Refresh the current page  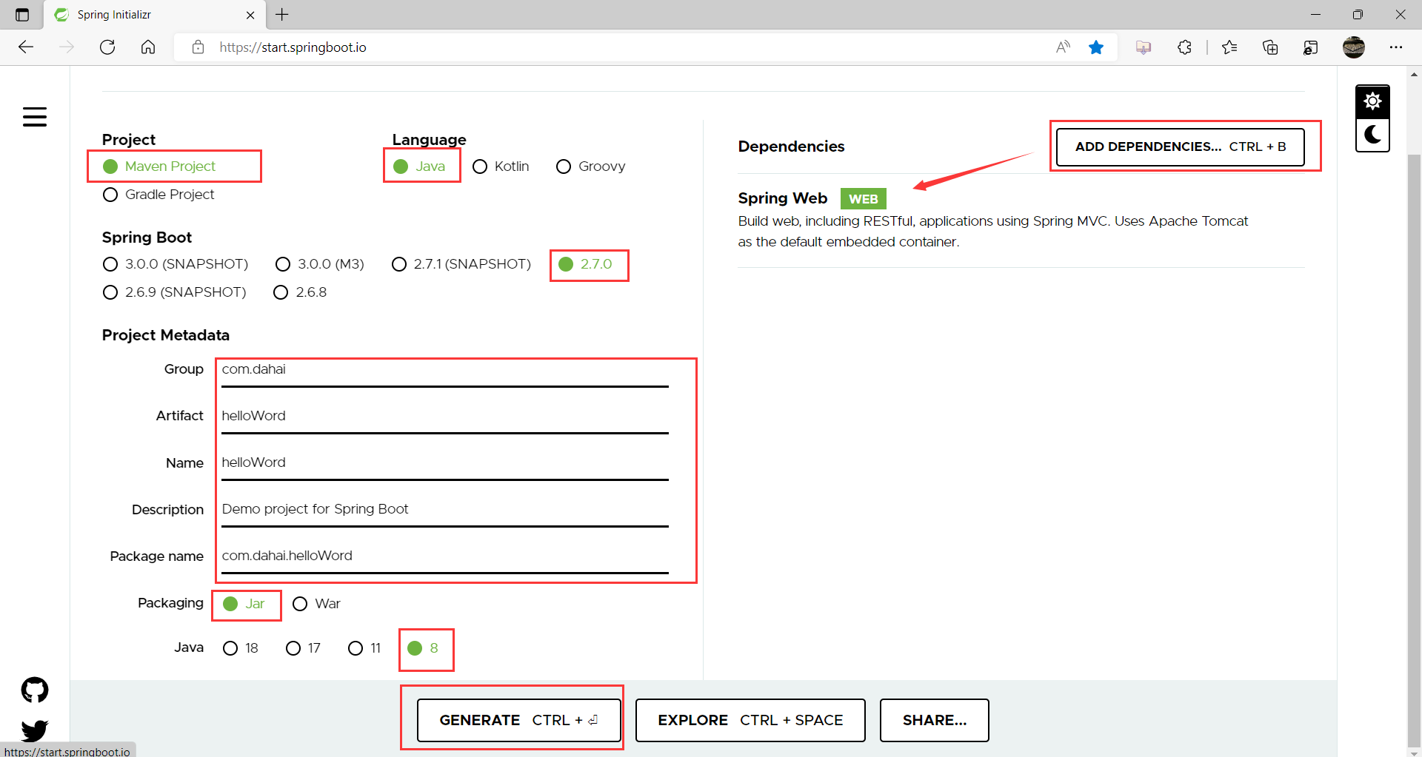click(x=107, y=47)
